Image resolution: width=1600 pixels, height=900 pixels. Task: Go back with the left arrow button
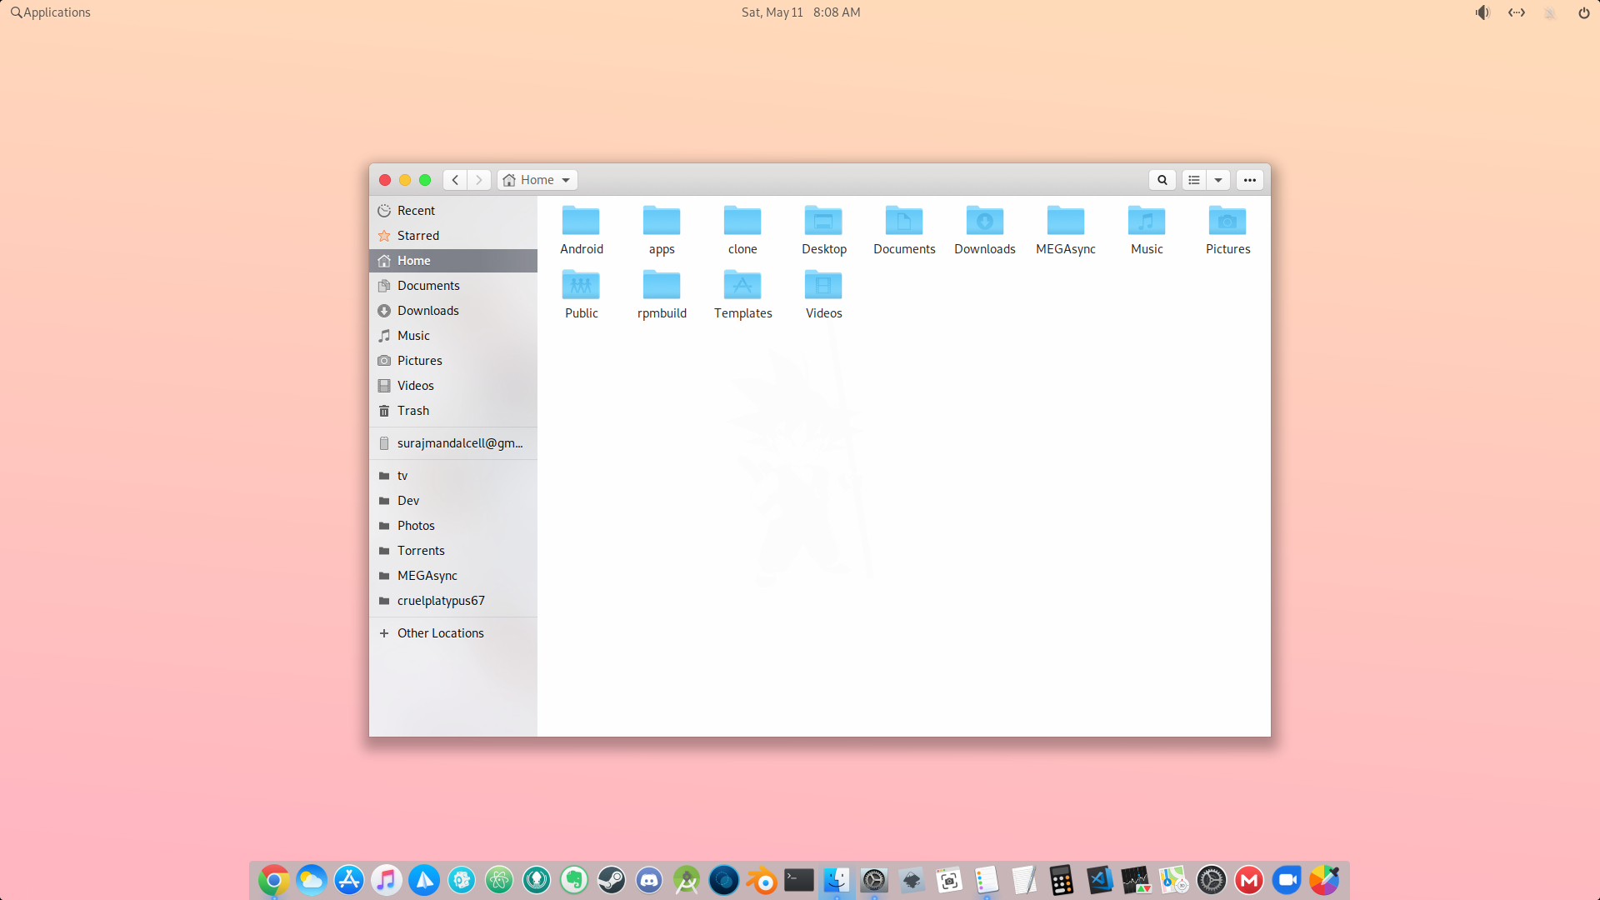[x=455, y=180]
